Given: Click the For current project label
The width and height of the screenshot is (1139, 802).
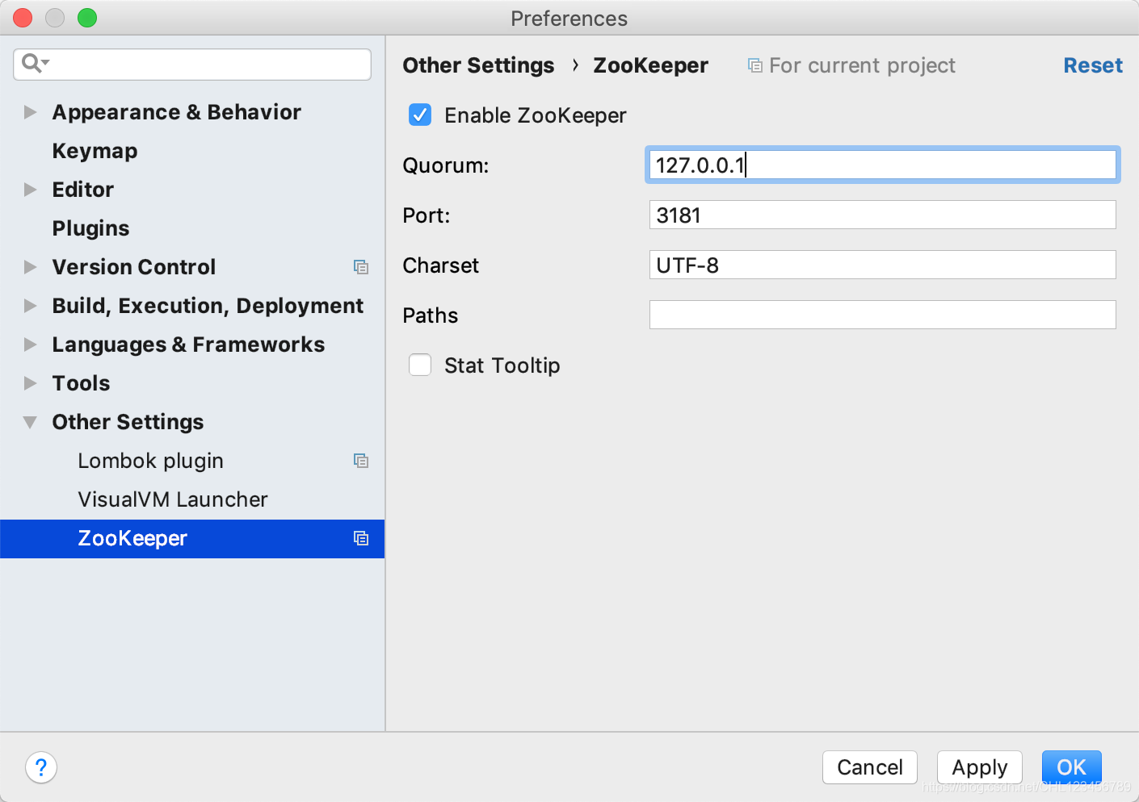Looking at the screenshot, I should point(862,65).
